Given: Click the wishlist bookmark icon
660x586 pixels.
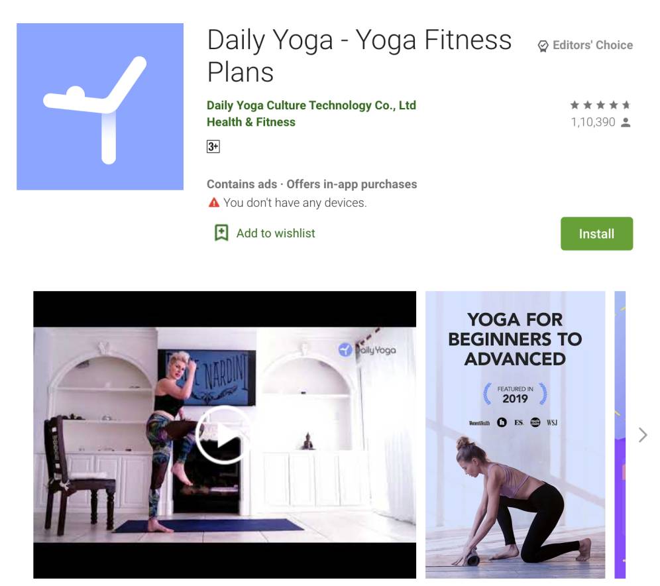Looking at the screenshot, I should (x=221, y=233).
